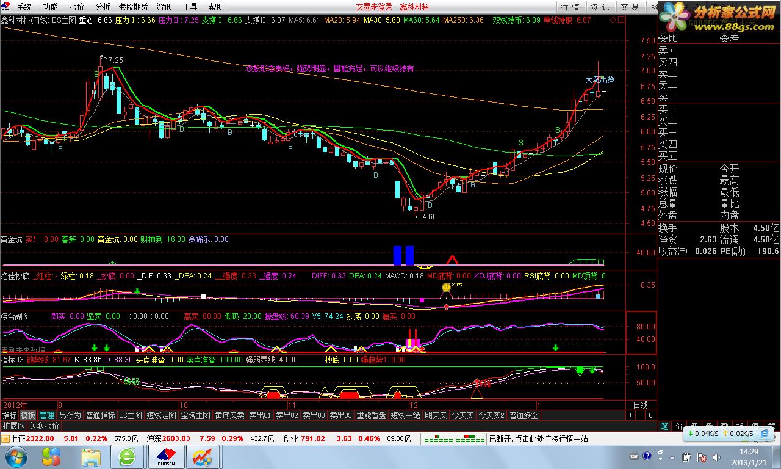Open the colorful four-leaf app in taskbar
781x469 pixels.
[x=51, y=456]
